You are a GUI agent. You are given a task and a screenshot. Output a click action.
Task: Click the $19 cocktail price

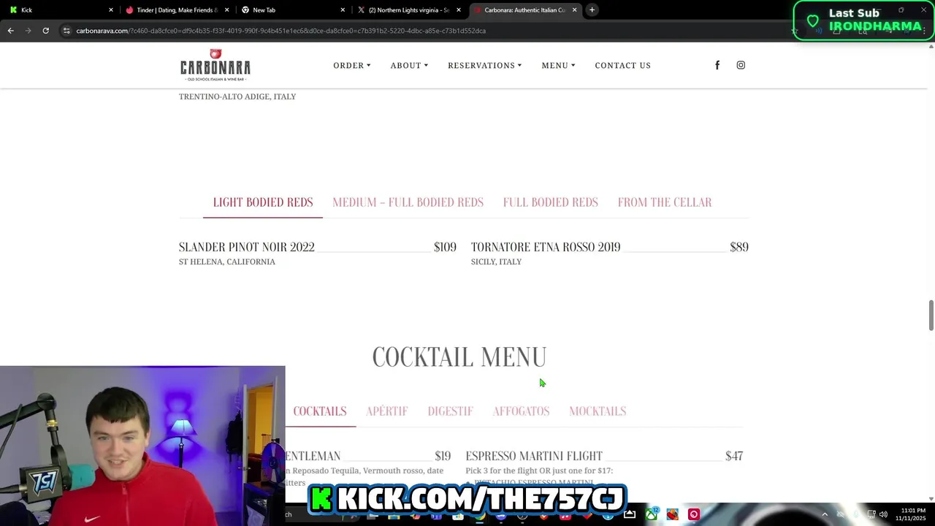click(x=443, y=456)
